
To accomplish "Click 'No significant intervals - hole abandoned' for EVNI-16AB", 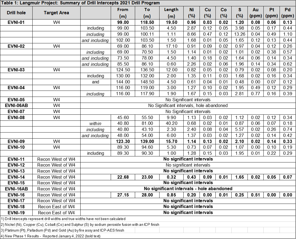I will (x=188, y=189).
